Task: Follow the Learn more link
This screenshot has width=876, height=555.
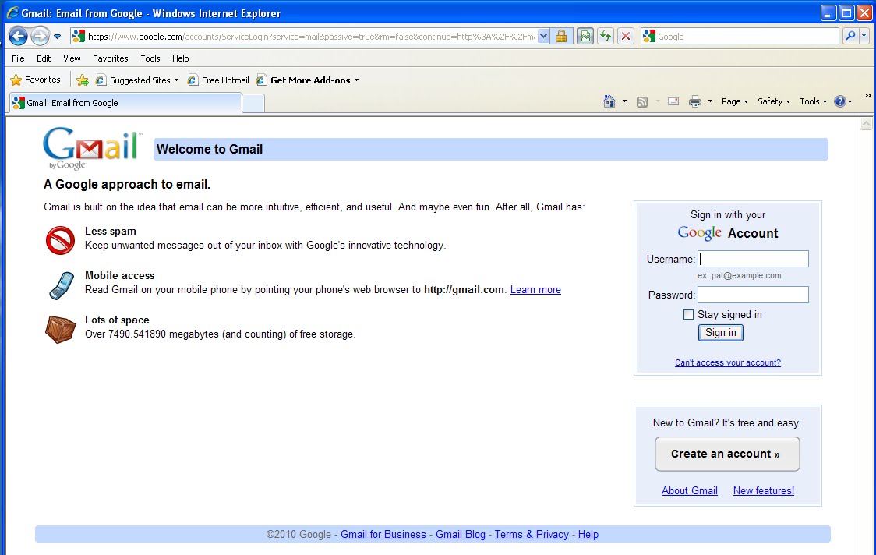Action: point(535,289)
